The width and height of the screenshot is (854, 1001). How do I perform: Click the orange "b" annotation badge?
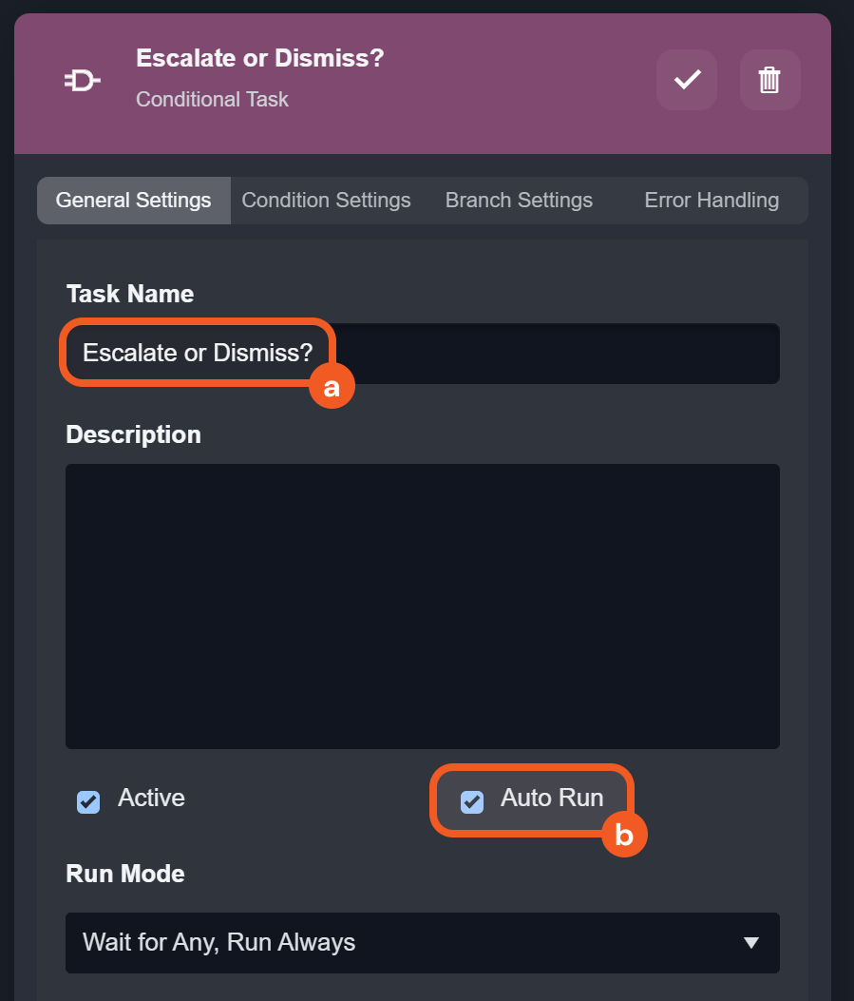pyautogui.click(x=624, y=835)
